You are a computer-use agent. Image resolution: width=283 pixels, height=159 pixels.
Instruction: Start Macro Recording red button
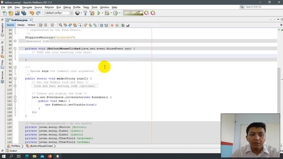[112, 25]
